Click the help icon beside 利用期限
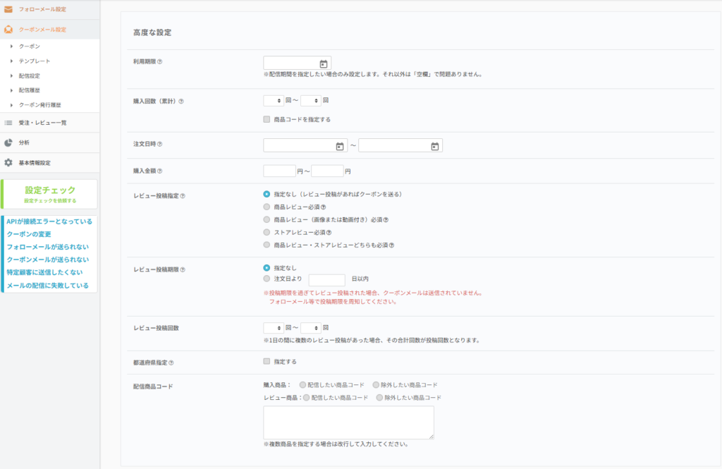Screen dimensions: 722x469 160,62
